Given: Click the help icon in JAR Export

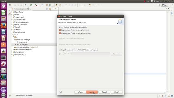Looking at the screenshot, I should coord(61,92).
